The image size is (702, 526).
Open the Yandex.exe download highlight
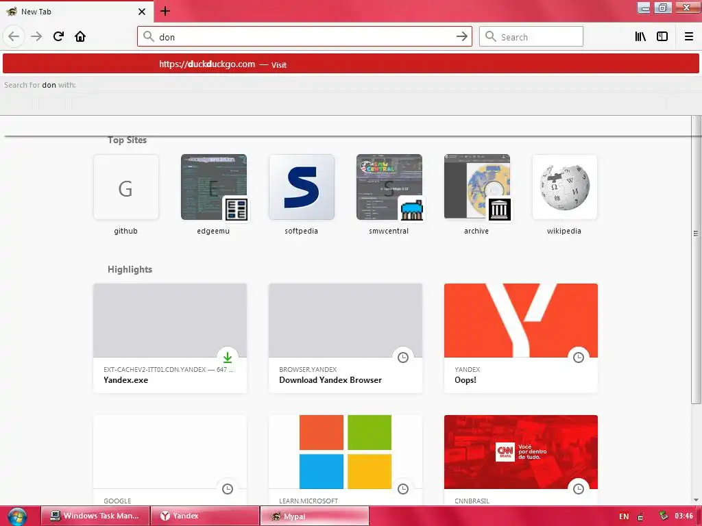click(x=170, y=338)
